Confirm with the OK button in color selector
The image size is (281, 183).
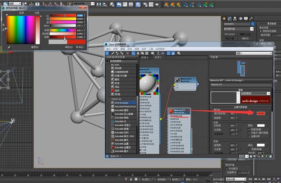point(69,47)
